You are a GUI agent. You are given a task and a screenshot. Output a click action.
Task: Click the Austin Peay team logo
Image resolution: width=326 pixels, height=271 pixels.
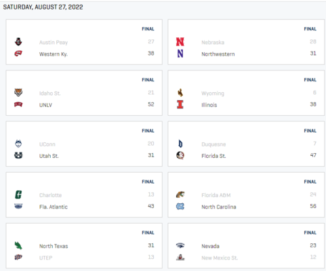pyautogui.click(x=18, y=42)
